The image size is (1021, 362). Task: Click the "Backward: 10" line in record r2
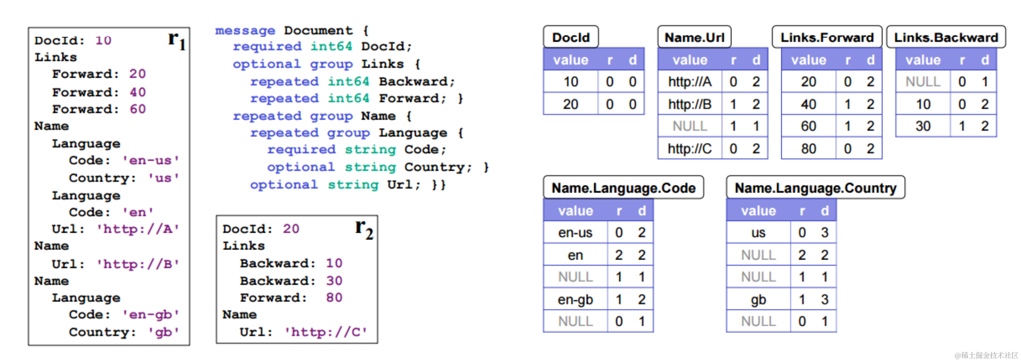291,263
